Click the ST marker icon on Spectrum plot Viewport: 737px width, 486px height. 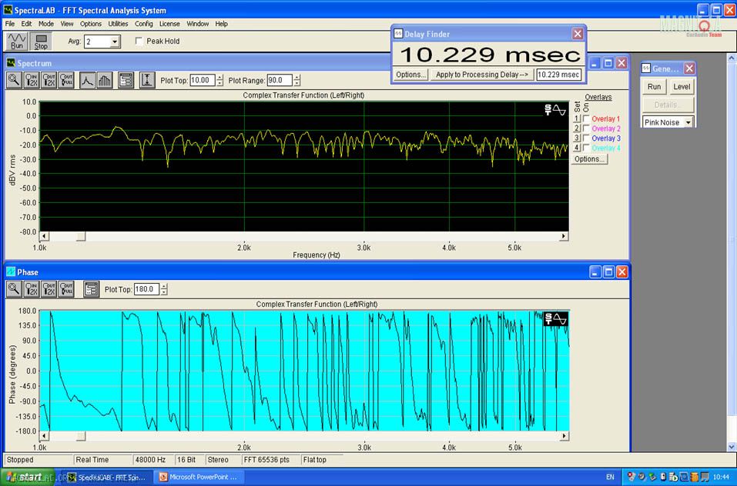pos(555,110)
